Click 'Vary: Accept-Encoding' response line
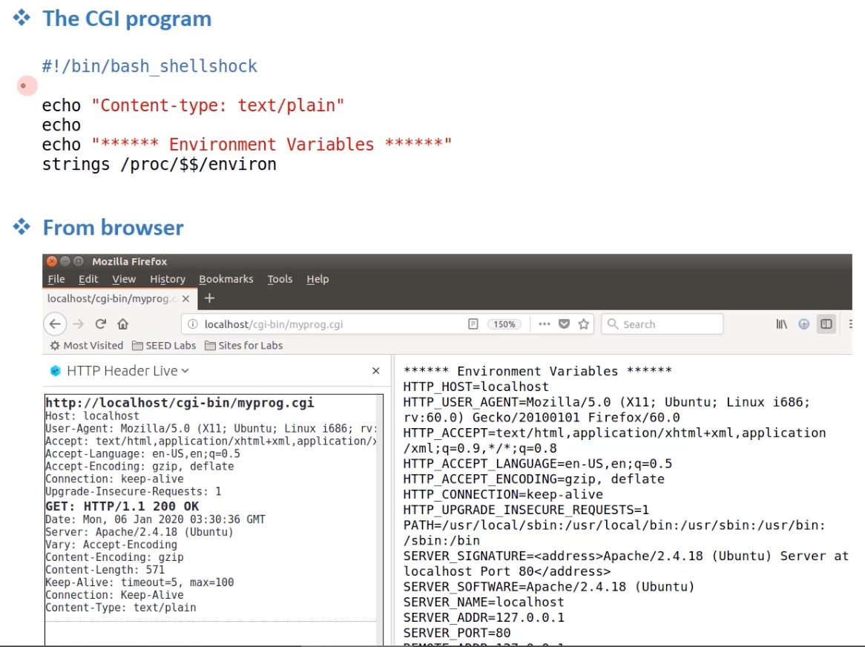 pyautogui.click(x=111, y=545)
